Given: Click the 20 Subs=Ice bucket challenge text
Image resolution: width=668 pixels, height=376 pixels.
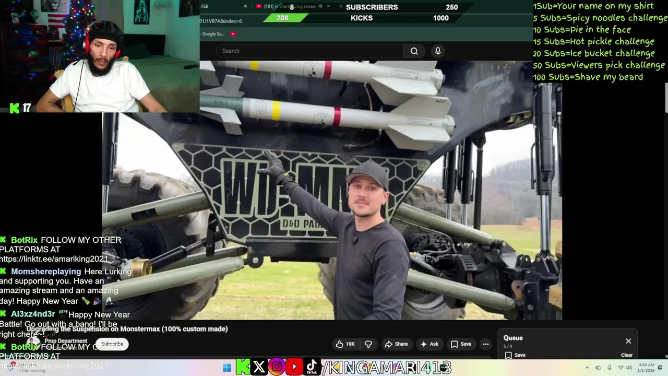Looking at the screenshot, I should (594, 53).
